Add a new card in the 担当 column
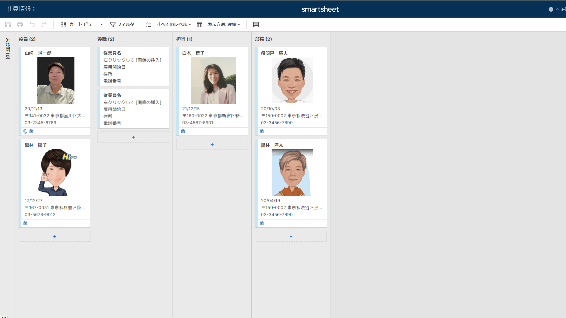 tap(212, 144)
